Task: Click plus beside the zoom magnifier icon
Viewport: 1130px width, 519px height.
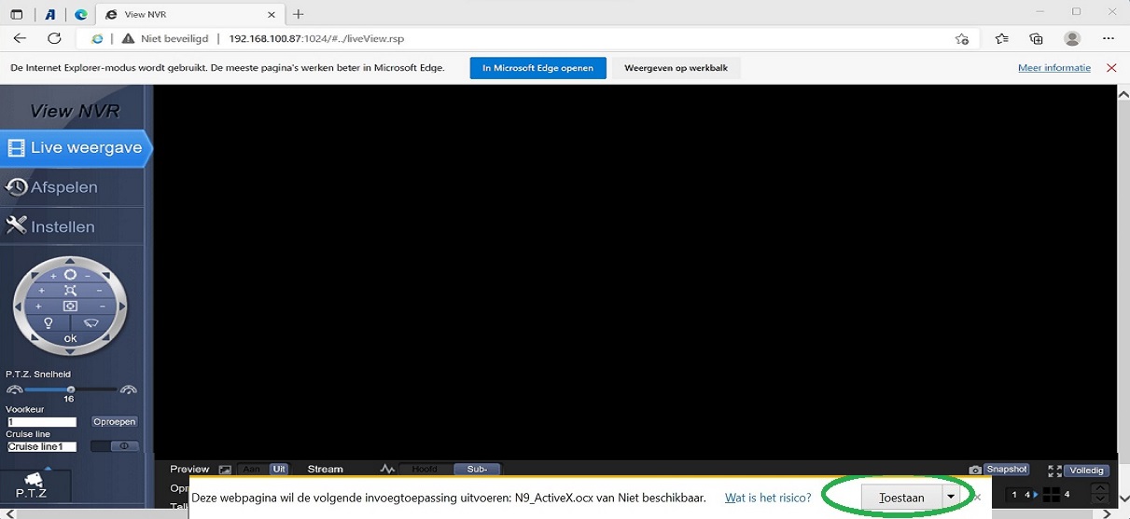Action: [x=41, y=291]
